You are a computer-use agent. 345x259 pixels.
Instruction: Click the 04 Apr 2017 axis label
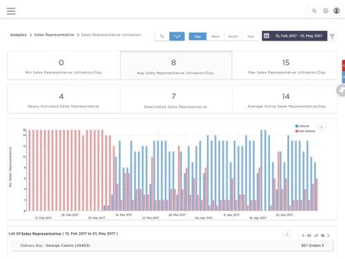(204, 218)
